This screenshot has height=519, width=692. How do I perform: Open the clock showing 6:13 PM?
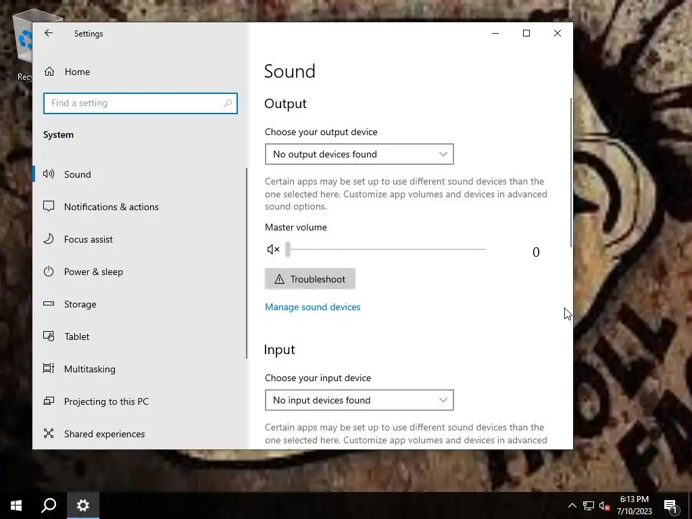click(634, 505)
